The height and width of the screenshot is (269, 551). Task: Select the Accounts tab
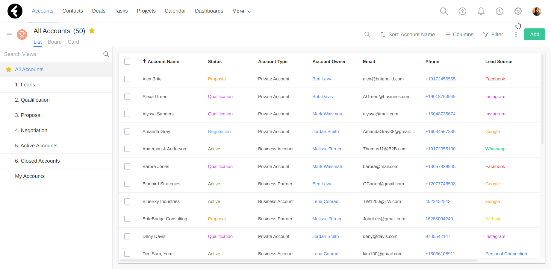[x=43, y=11]
